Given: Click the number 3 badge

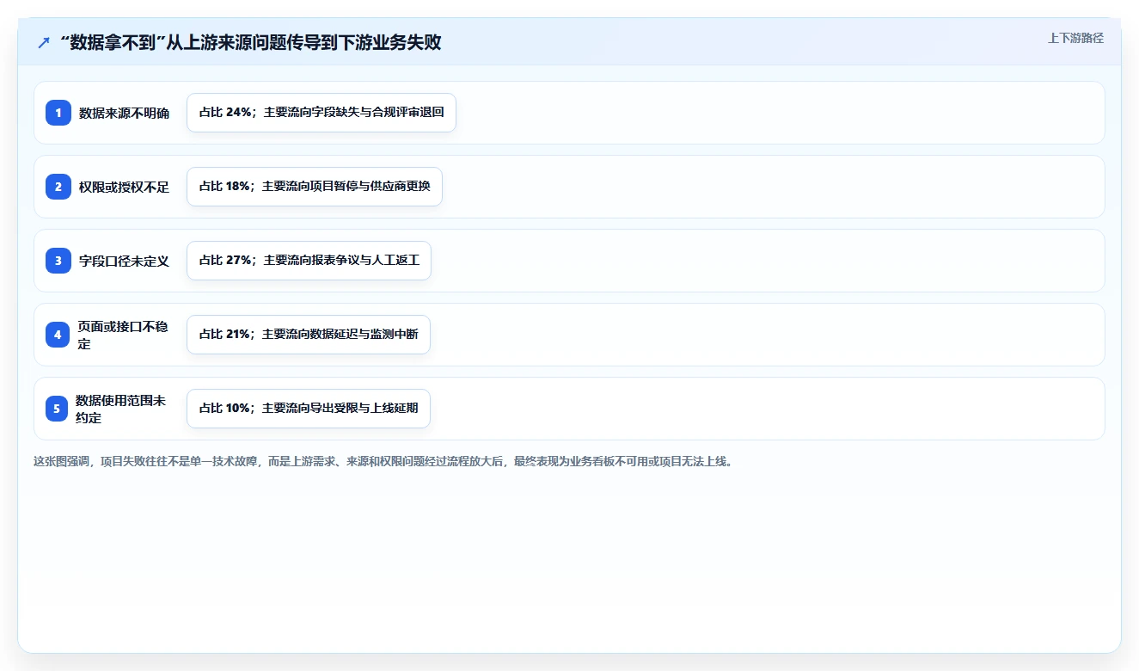Looking at the screenshot, I should click(58, 261).
